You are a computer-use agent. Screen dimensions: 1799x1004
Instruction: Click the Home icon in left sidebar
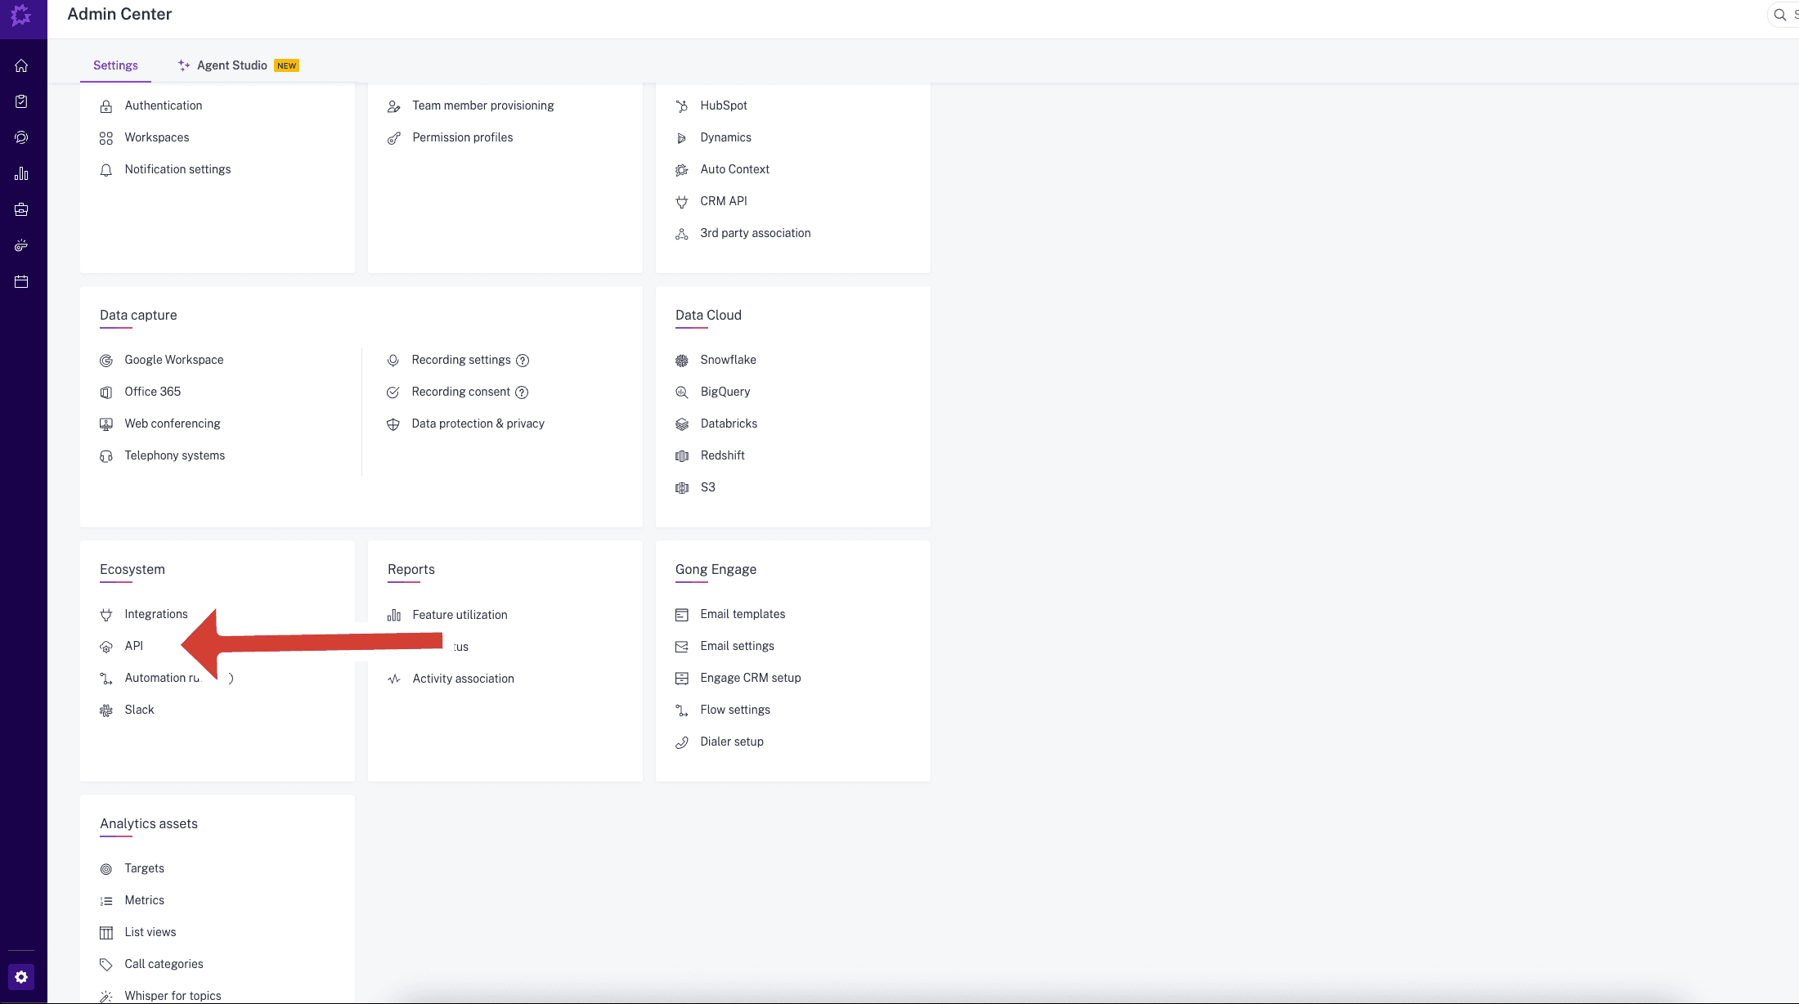coord(21,65)
